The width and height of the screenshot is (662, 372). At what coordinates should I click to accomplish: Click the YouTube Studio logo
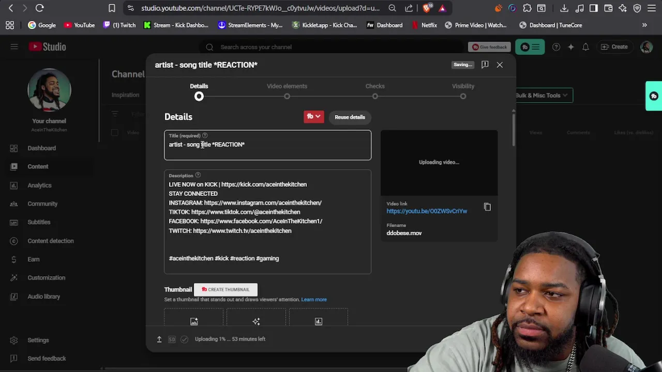47,47
